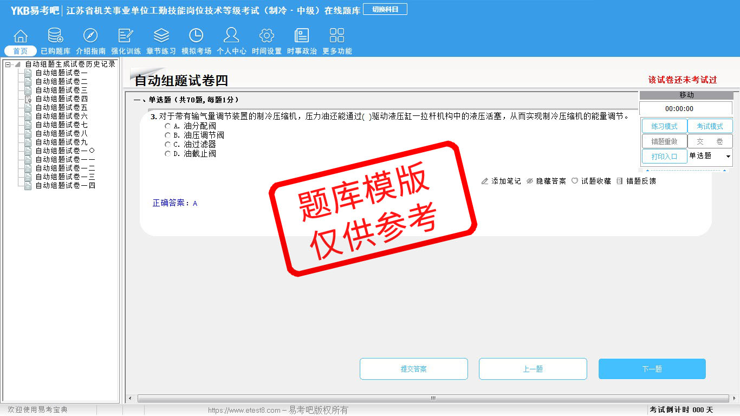The width and height of the screenshot is (740, 416).
Task: Collapse the 自动组题生成试卷历史记录 tree node
Action: tap(8, 64)
